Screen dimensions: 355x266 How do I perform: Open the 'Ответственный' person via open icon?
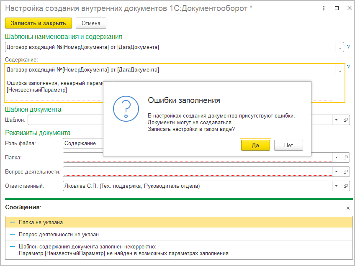click(345, 186)
